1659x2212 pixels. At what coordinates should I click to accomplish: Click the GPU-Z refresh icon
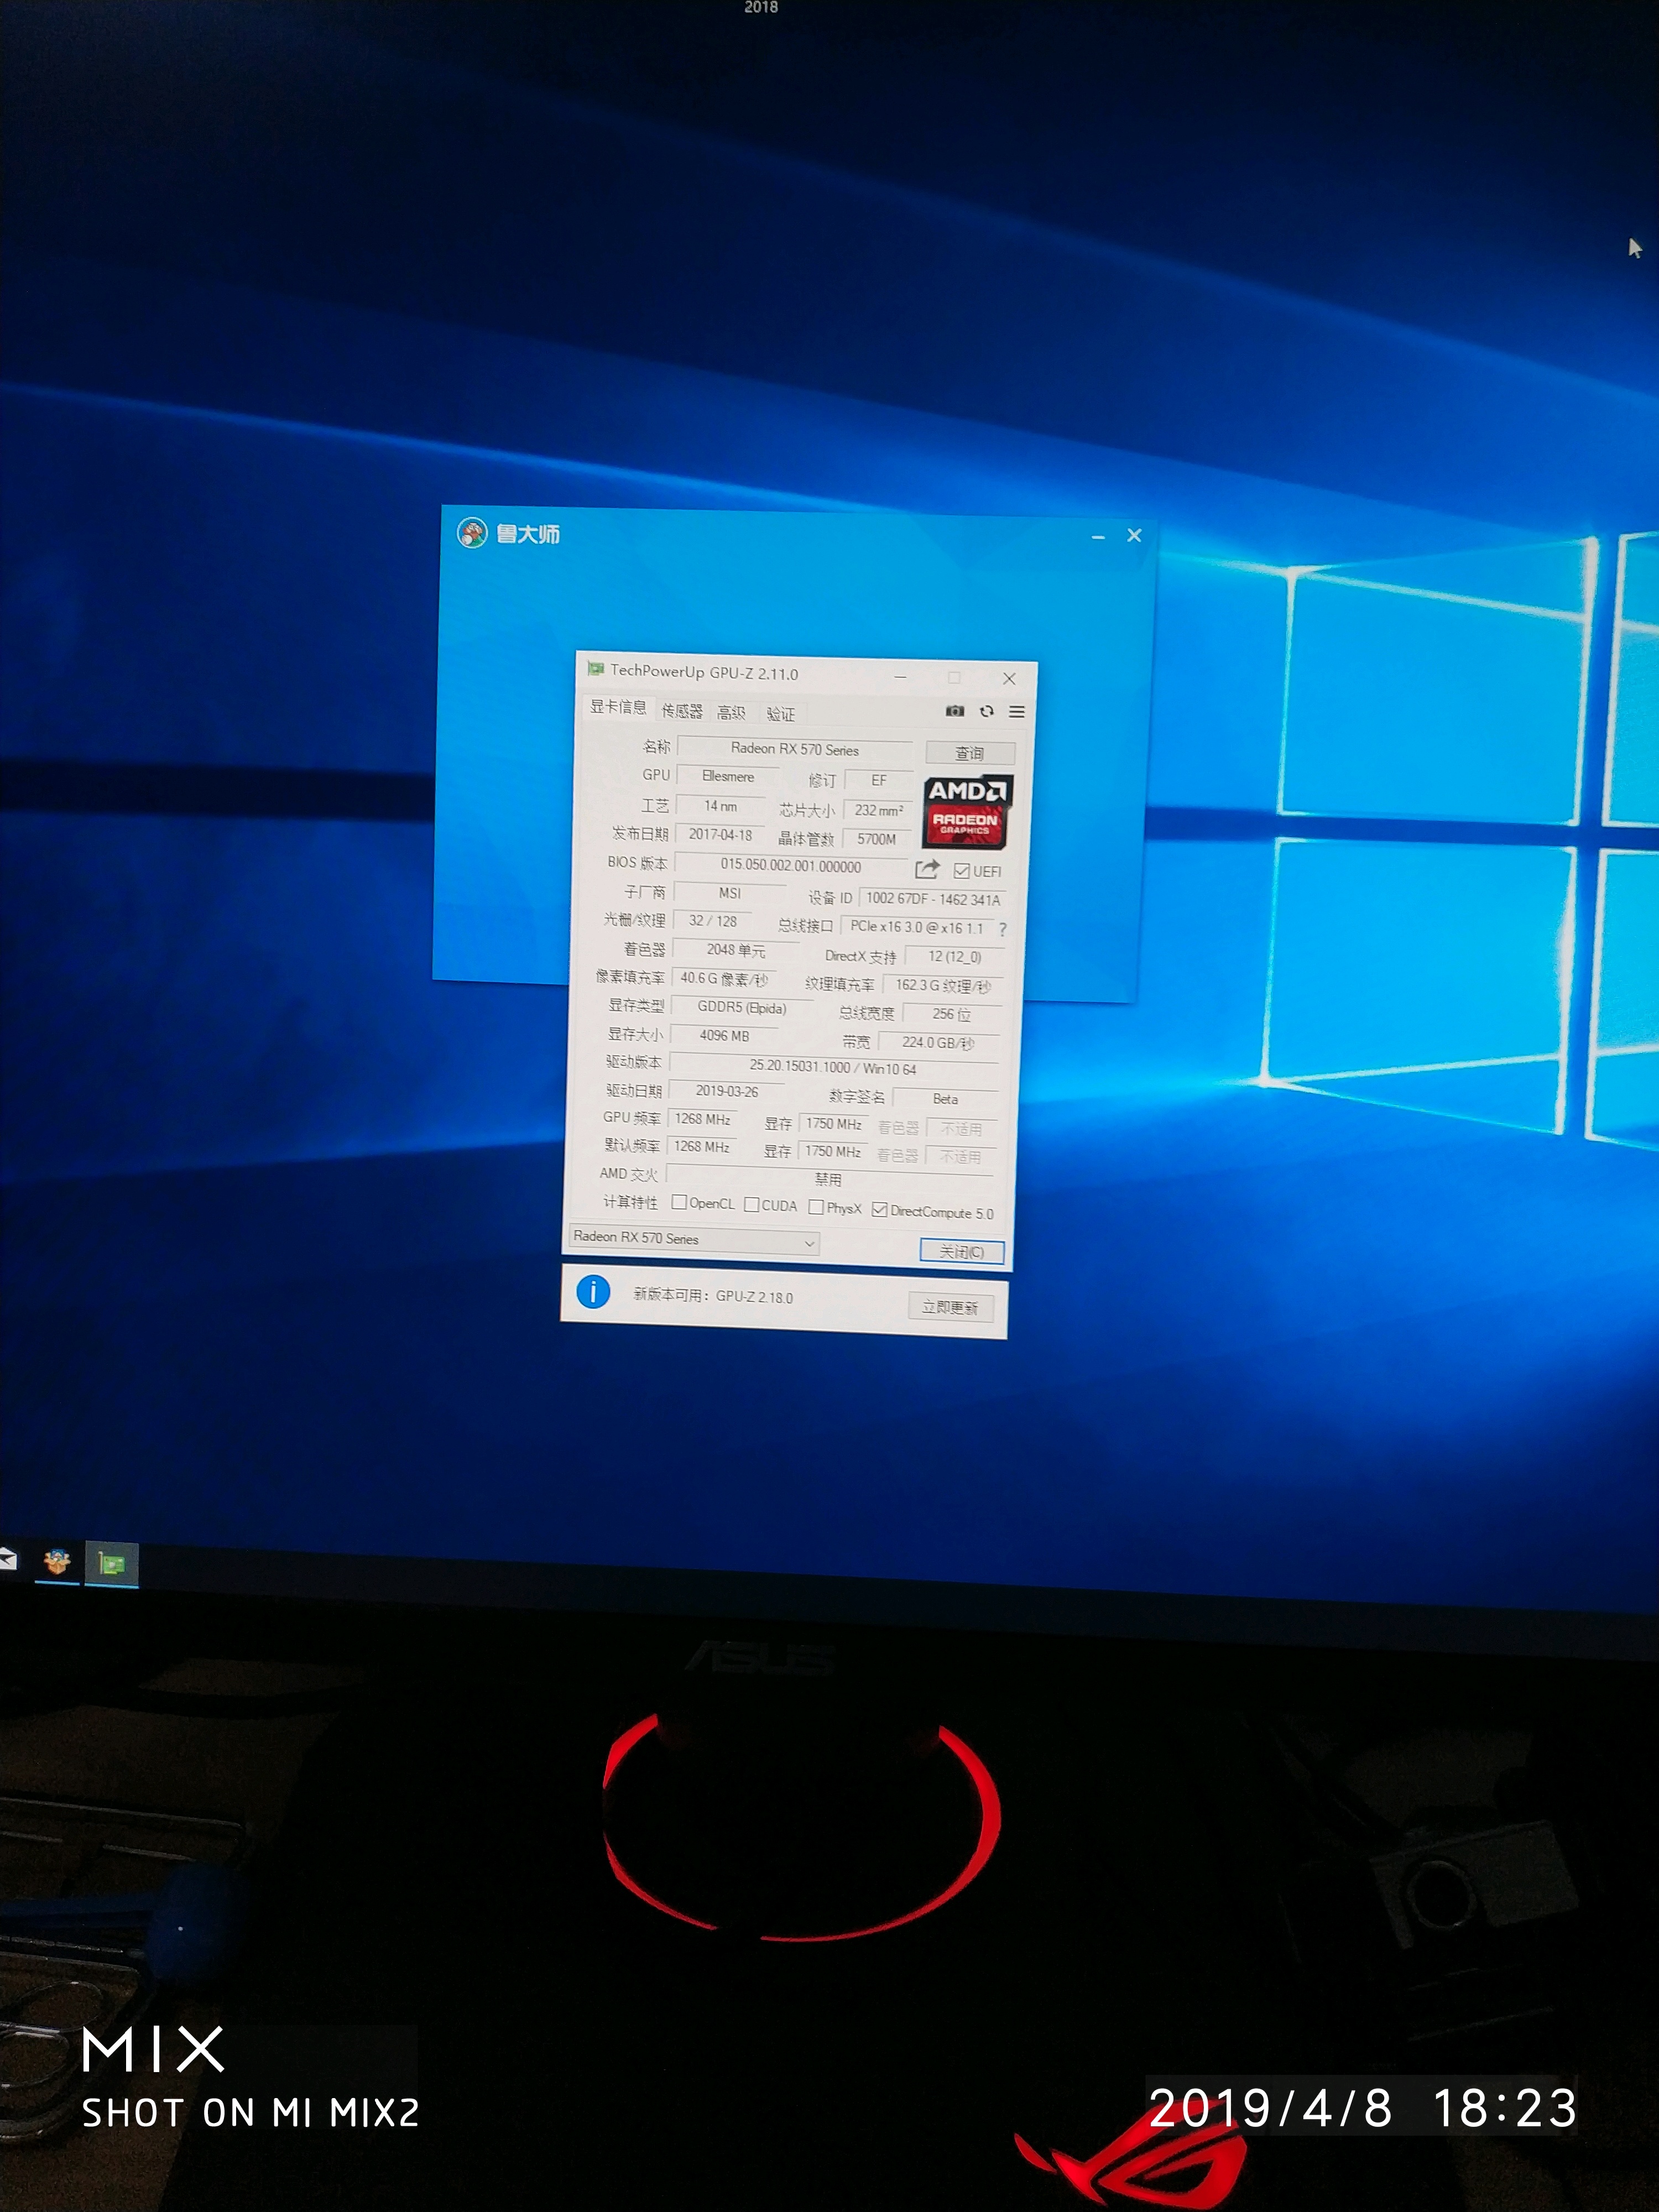pos(986,711)
